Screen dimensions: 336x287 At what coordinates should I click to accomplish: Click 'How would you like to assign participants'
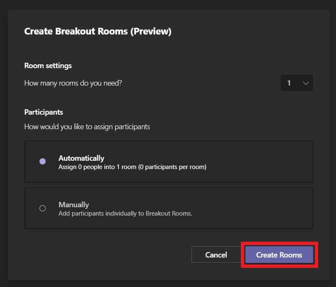coord(87,127)
